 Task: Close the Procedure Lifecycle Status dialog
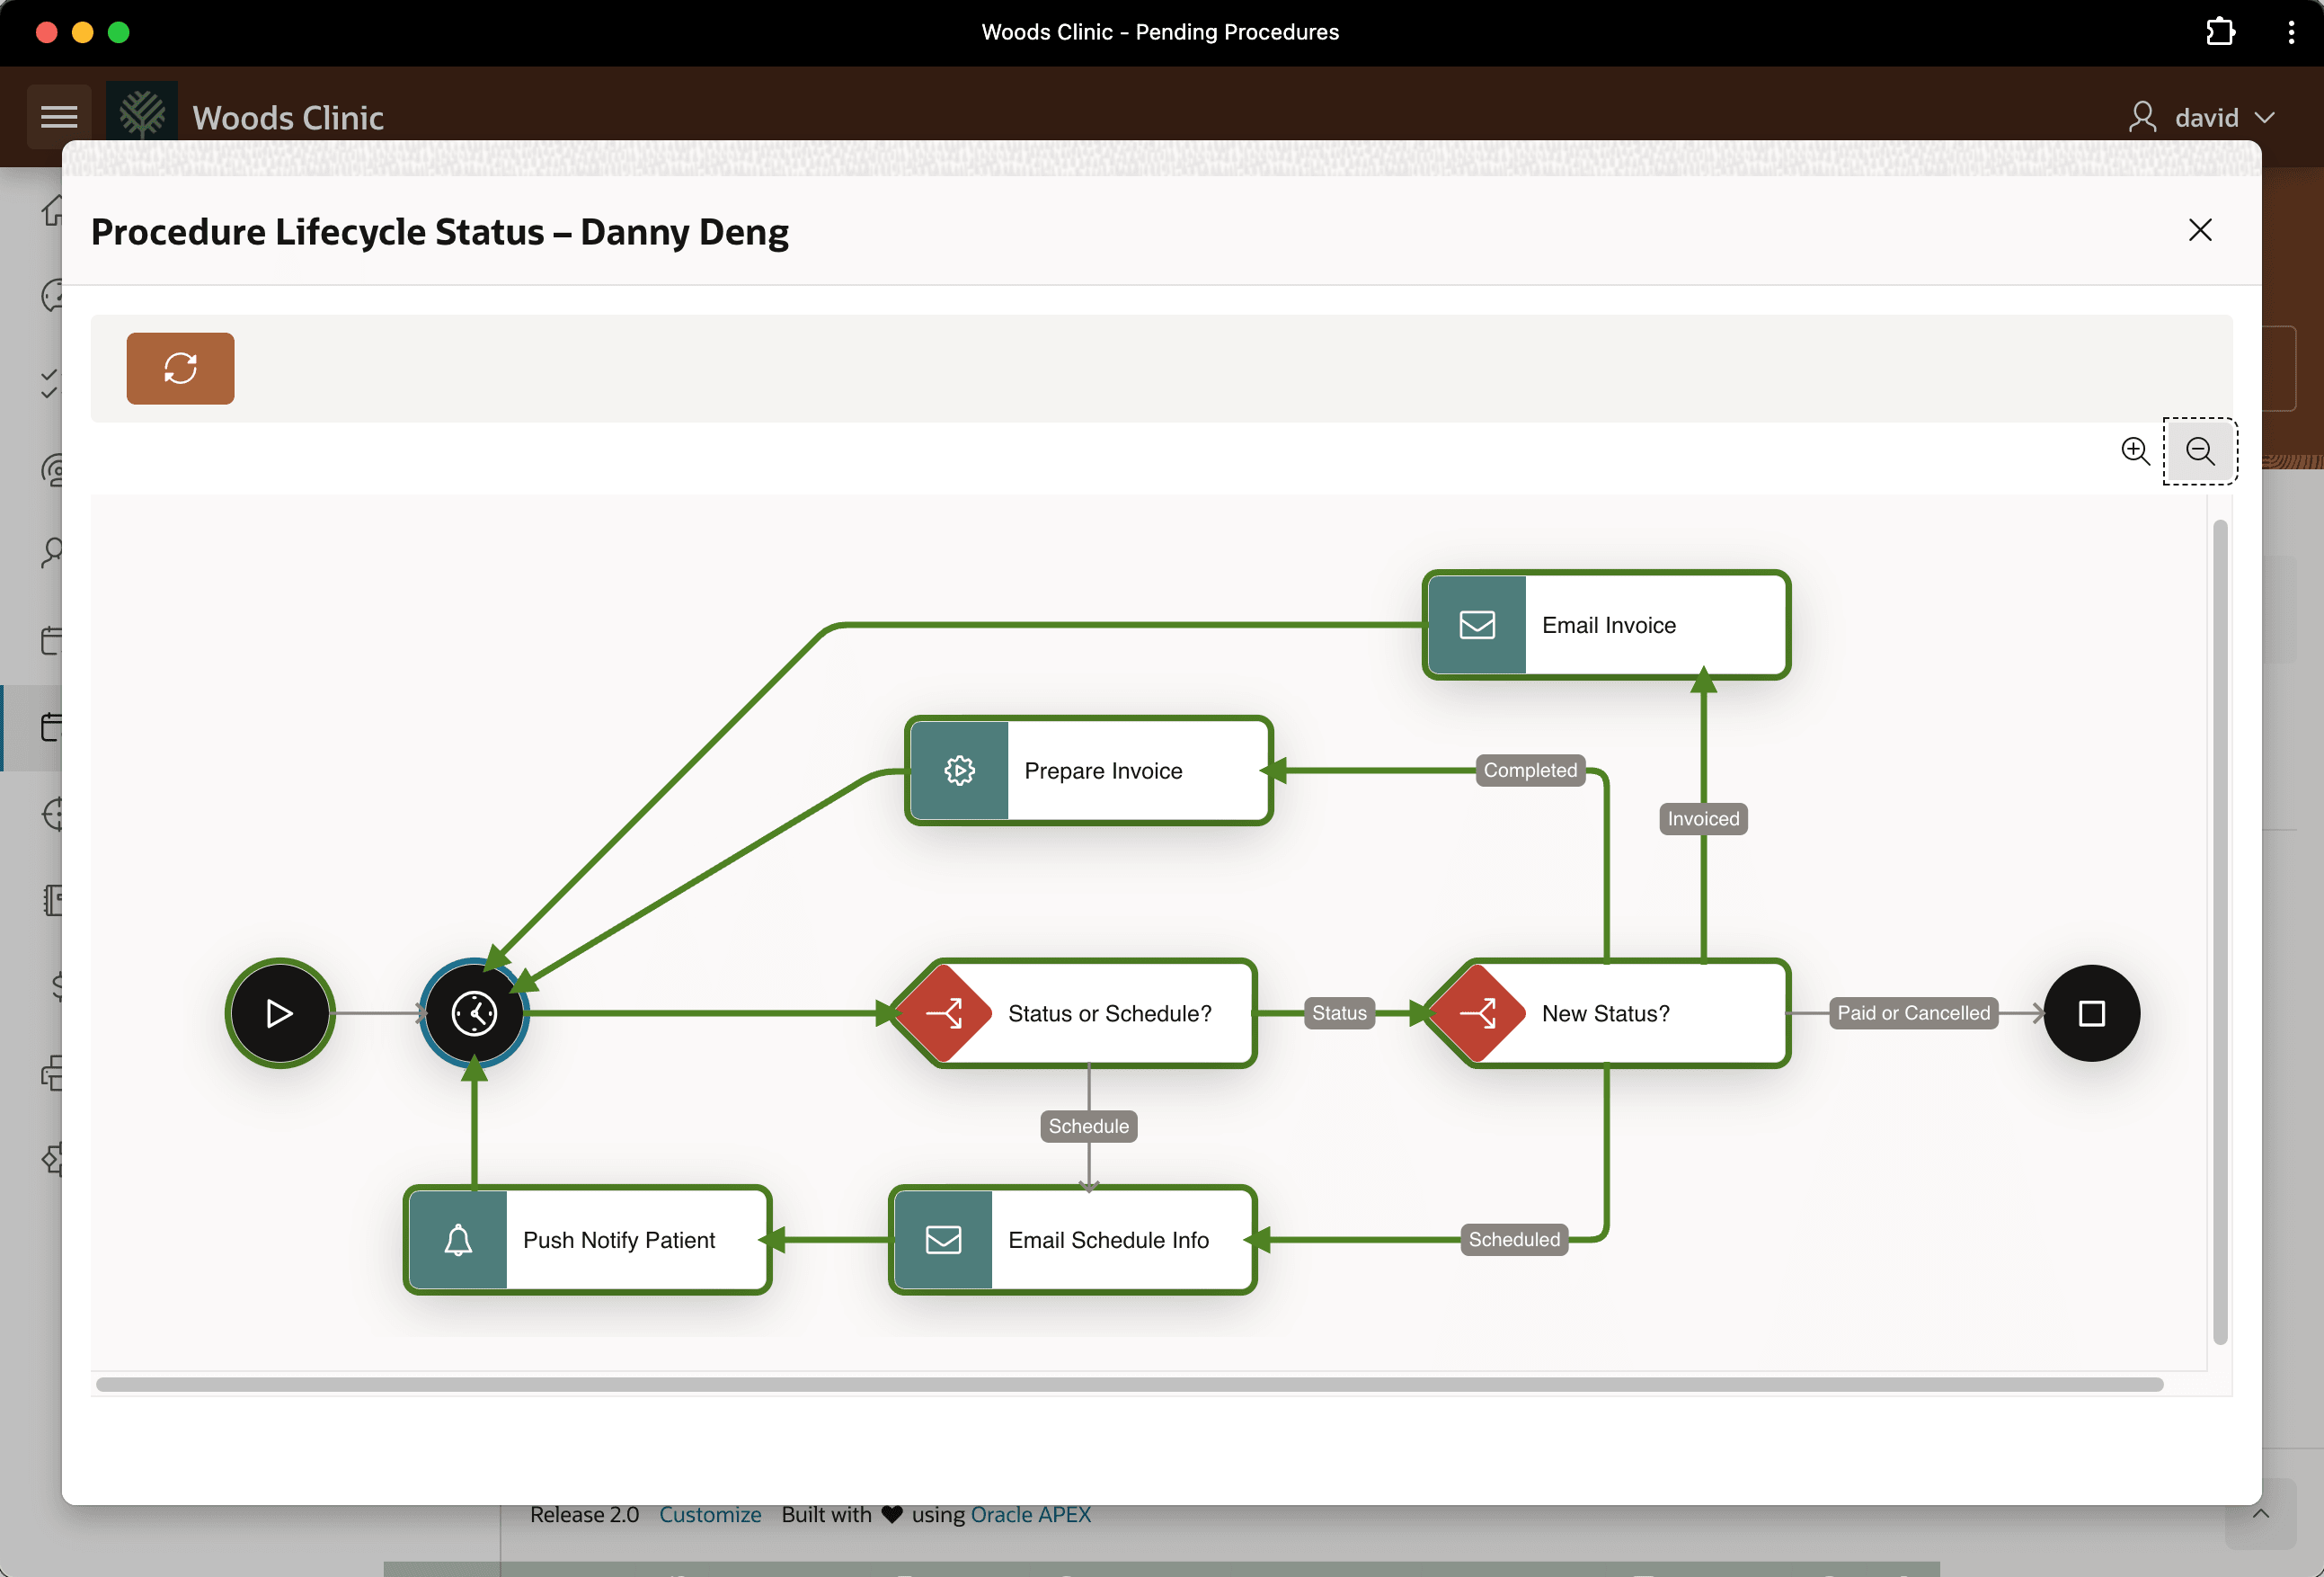coord(2200,230)
